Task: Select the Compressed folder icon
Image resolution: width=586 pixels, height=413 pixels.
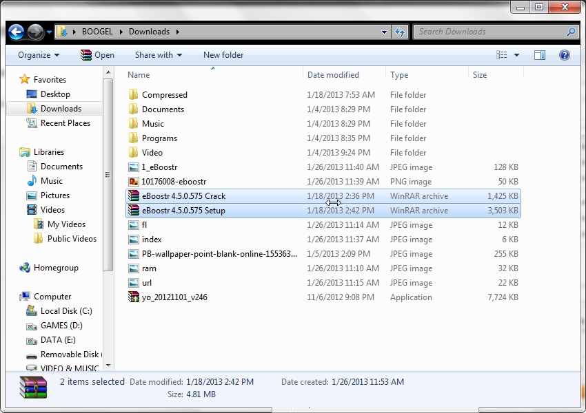Action: 134,94
